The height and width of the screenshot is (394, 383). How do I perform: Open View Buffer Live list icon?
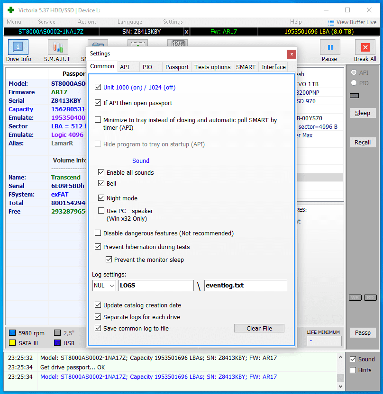[331, 22]
